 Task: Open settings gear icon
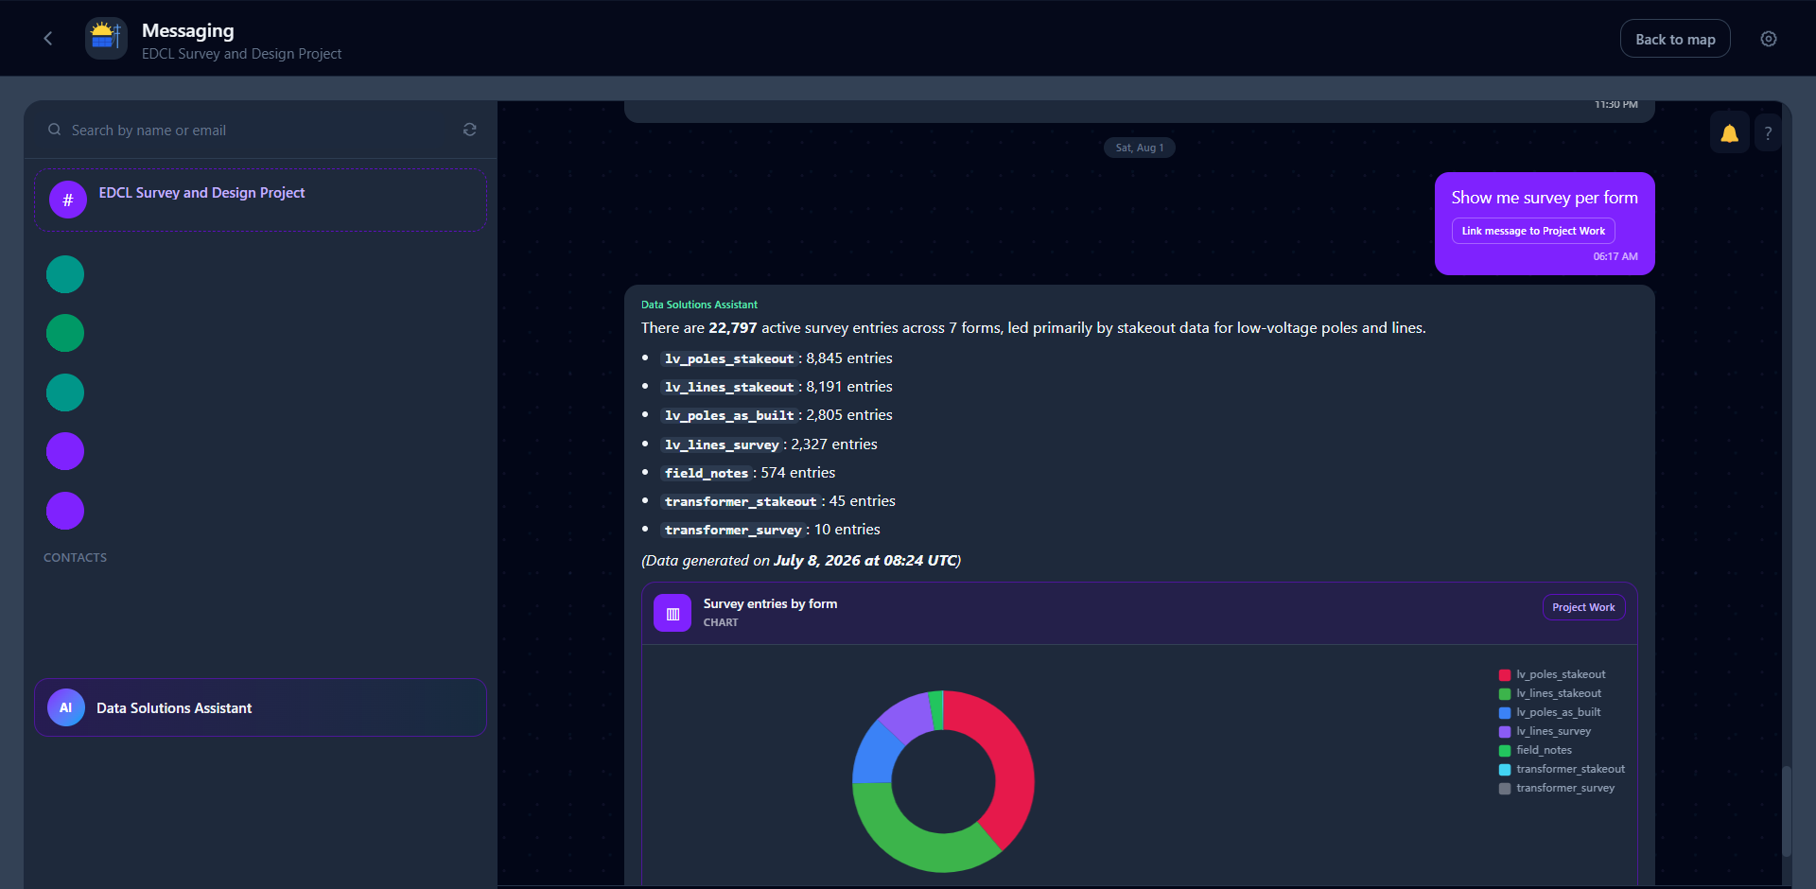[1769, 39]
